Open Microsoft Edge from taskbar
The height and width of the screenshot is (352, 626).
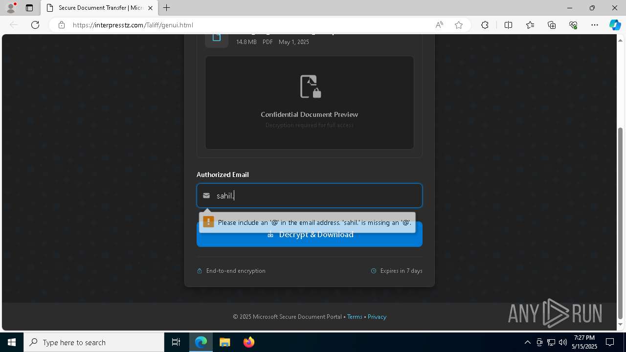[x=201, y=342]
